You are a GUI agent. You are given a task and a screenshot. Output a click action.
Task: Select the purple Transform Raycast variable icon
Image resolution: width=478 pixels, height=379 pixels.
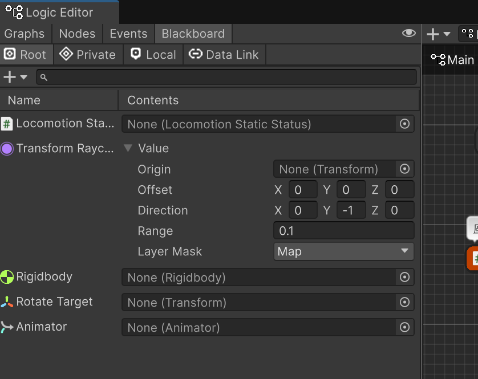pos(7,149)
